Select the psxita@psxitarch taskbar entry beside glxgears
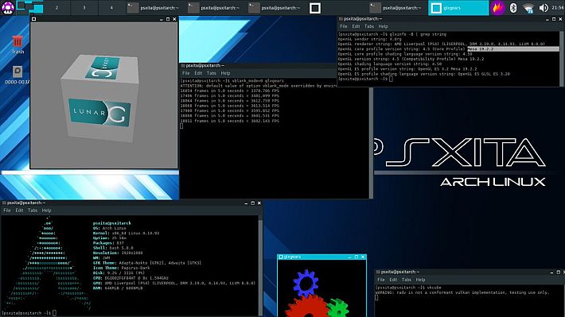This screenshot has width=565, height=317. pyautogui.click(x=397, y=8)
